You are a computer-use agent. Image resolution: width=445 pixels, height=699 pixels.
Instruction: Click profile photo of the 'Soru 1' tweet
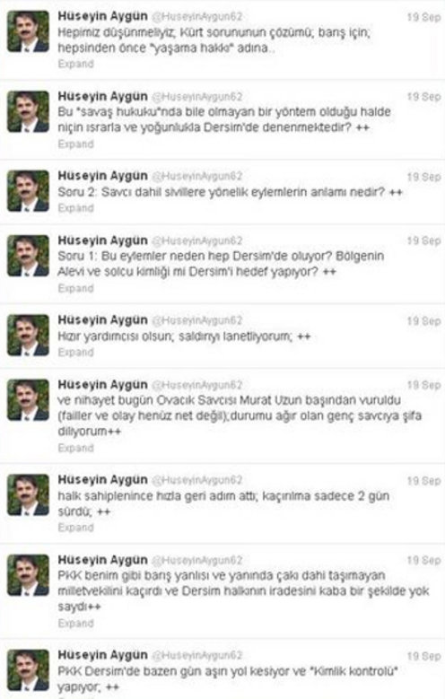[28, 256]
